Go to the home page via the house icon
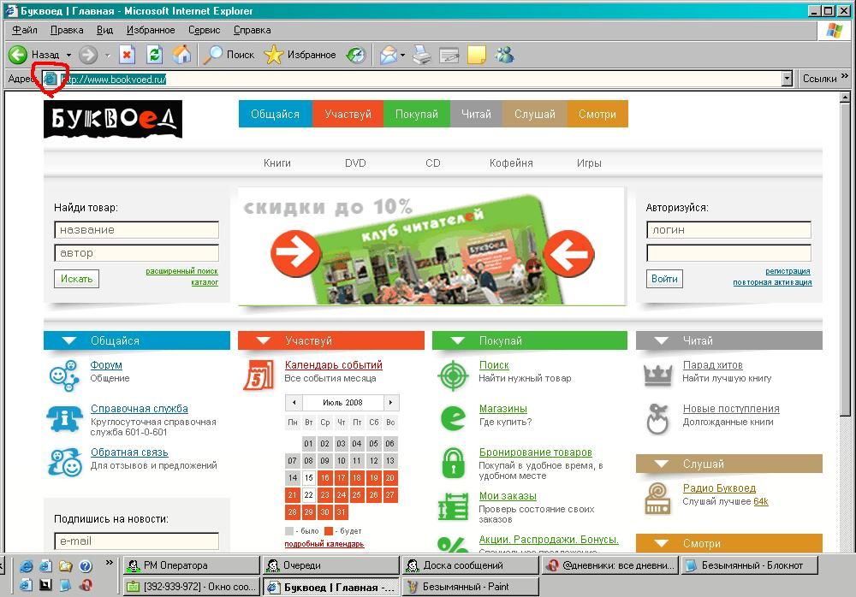The width and height of the screenshot is (856, 597). click(x=181, y=55)
